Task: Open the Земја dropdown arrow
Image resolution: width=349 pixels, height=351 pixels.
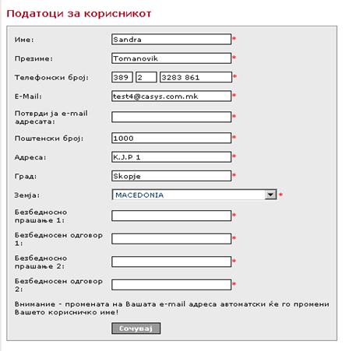Action: click(270, 195)
